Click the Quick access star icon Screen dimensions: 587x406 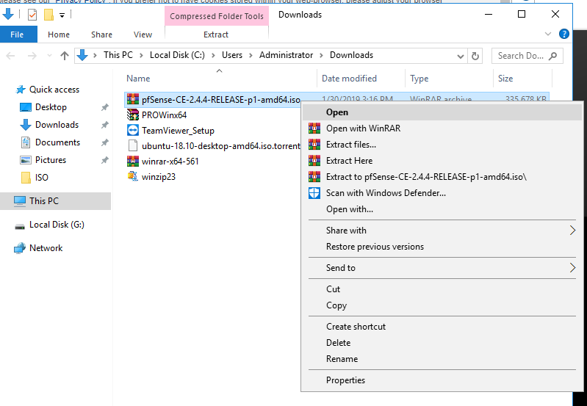[20, 90]
